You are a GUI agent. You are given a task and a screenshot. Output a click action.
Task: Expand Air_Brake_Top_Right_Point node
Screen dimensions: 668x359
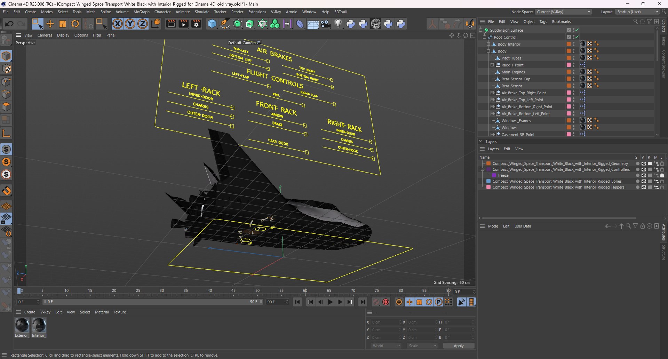(492, 93)
